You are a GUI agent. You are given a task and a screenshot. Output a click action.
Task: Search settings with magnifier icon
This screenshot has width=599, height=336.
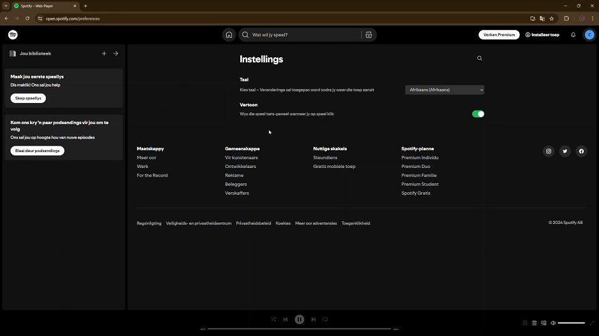[479, 58]
